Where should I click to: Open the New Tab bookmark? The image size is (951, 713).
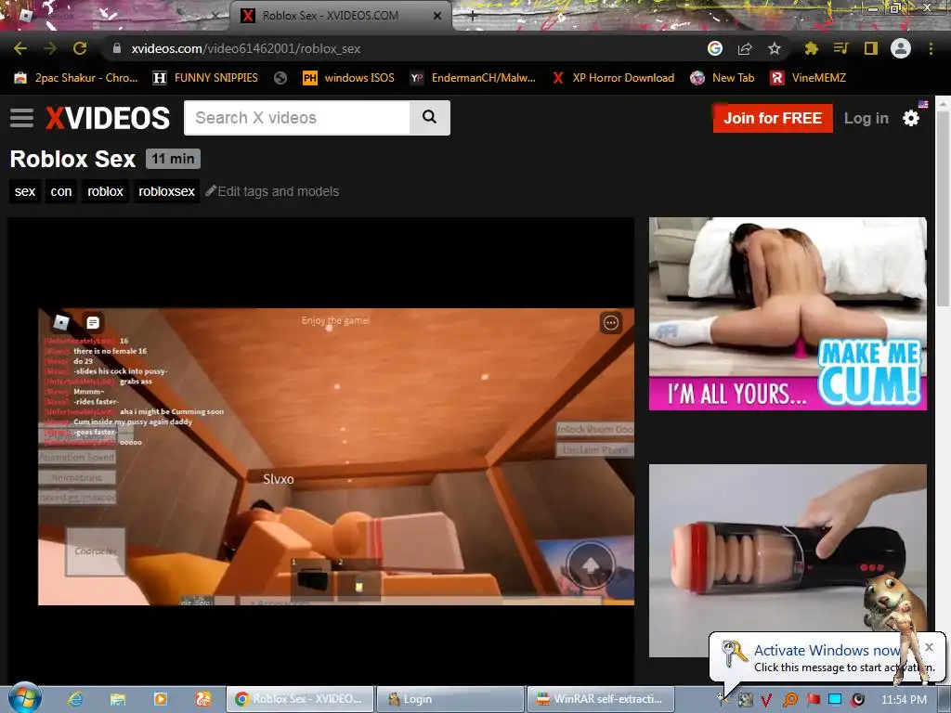[x=723, y=78]
